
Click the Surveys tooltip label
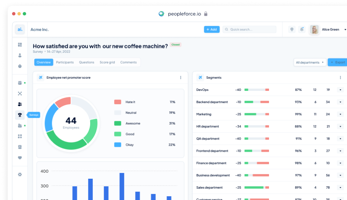(34, 115)
